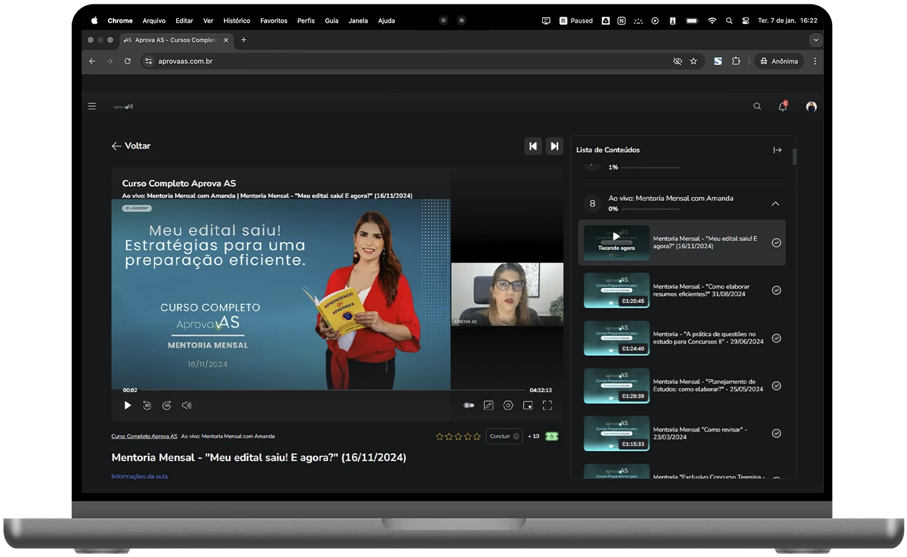Open Chrome's three-dot menu
This screenshot has width=907, height=557.
click(x=815, y=62)
